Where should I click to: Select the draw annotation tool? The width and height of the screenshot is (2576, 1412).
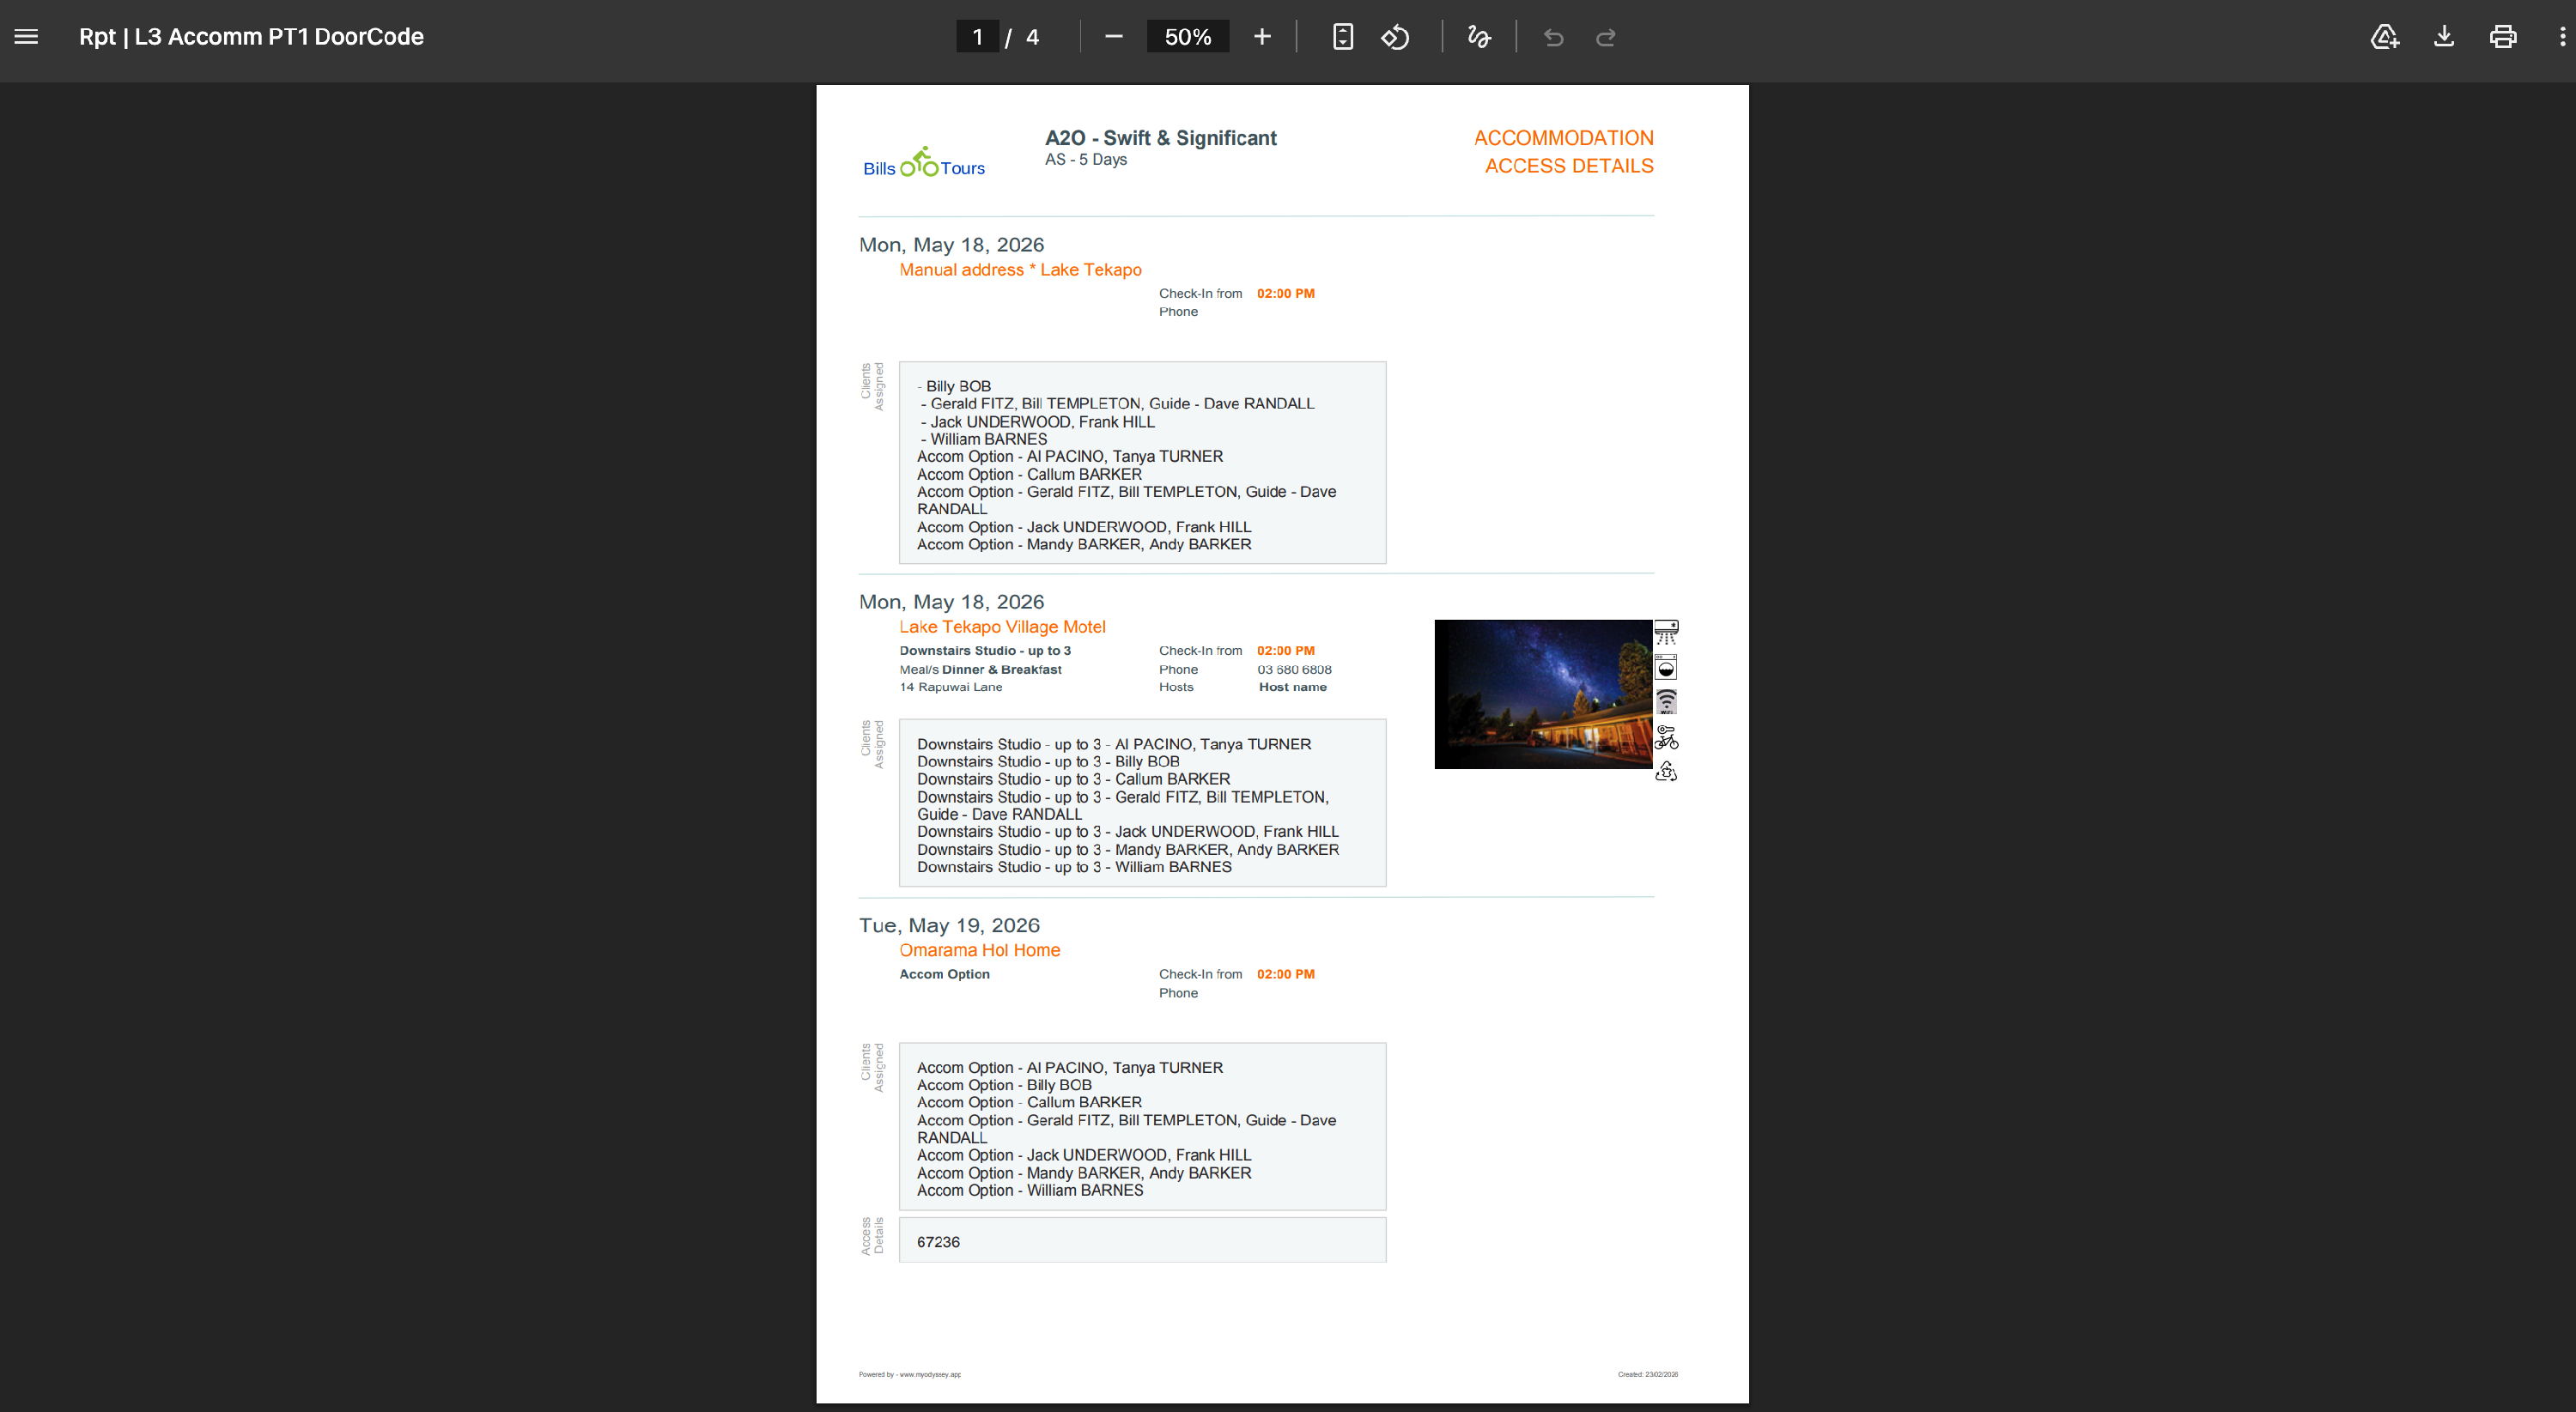click(x=1478, y=37)
